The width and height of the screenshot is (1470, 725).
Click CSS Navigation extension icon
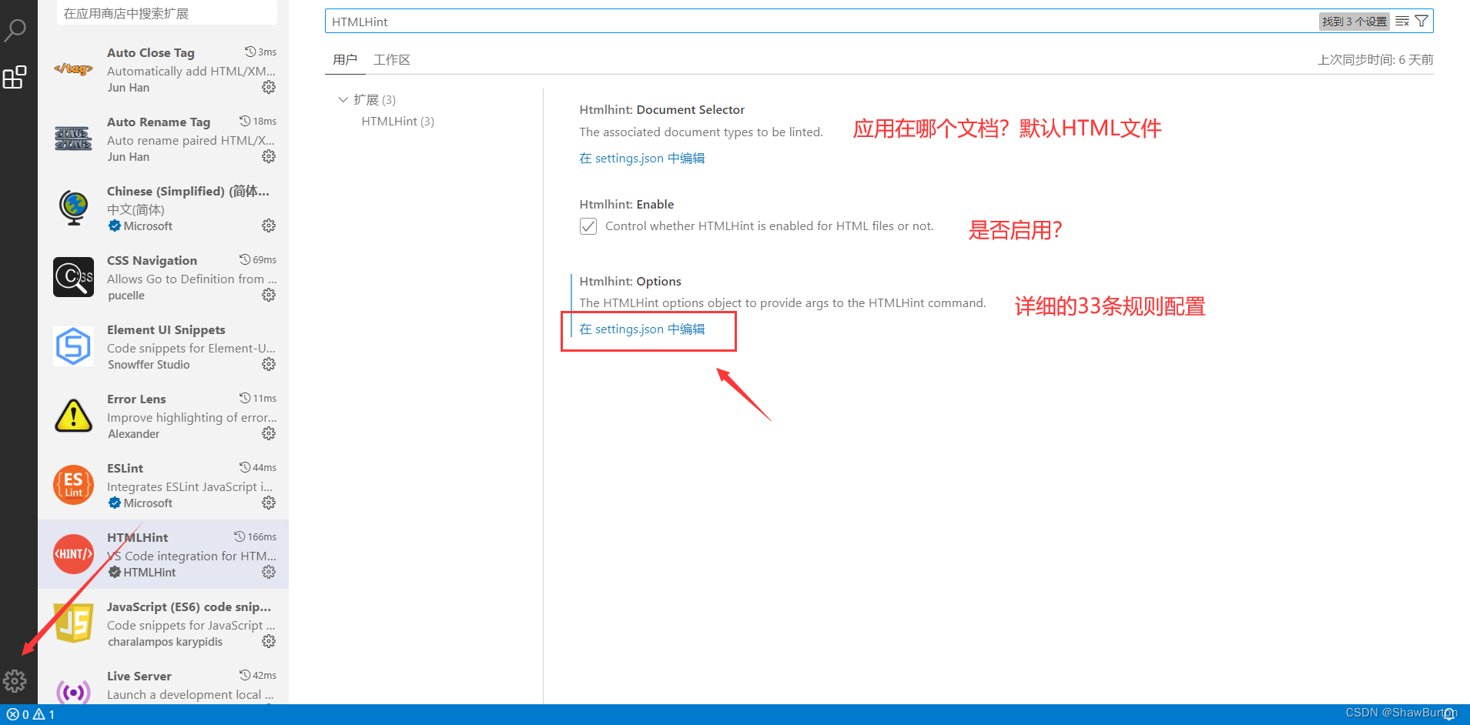tap(73, 277)
